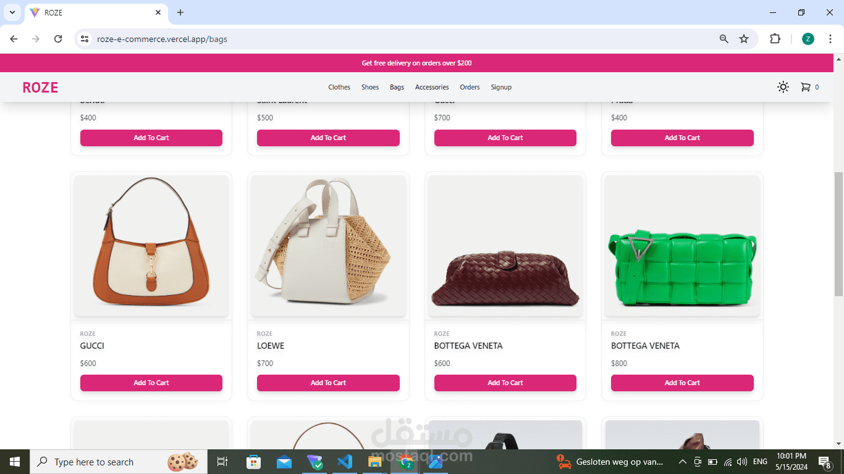Open the Mail app on the taskbar

[x=284, y=462]
